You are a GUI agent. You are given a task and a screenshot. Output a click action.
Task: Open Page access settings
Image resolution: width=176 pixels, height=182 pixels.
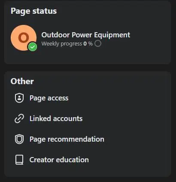pos(49,98)
